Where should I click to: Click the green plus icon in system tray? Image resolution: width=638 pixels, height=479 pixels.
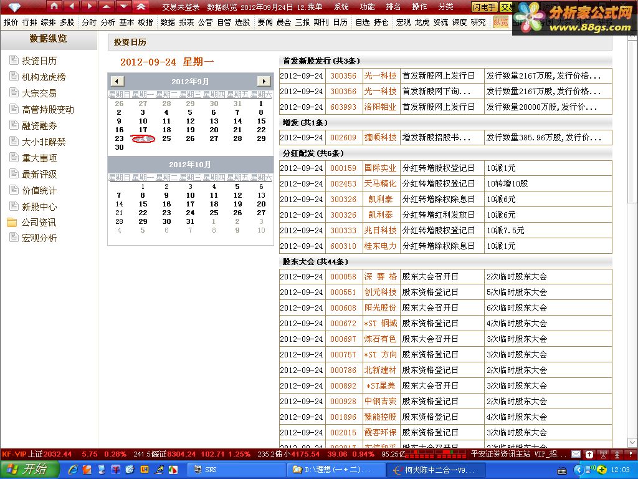(602, 470)
